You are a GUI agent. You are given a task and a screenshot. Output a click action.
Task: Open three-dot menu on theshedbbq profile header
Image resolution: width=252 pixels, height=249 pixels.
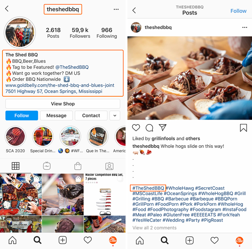click(116, 9)
